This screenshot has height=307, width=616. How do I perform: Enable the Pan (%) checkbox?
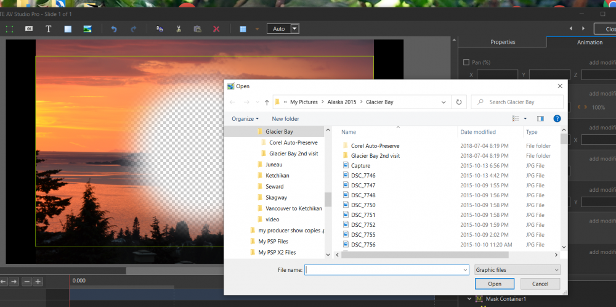click(466, 62)
